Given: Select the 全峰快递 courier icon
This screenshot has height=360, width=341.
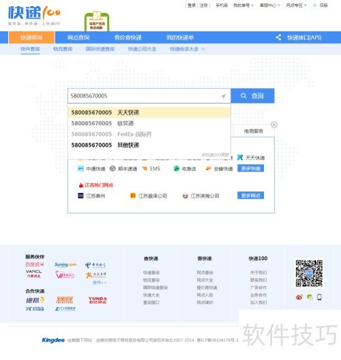Looking at the screenshot, I should pos(208,168).
